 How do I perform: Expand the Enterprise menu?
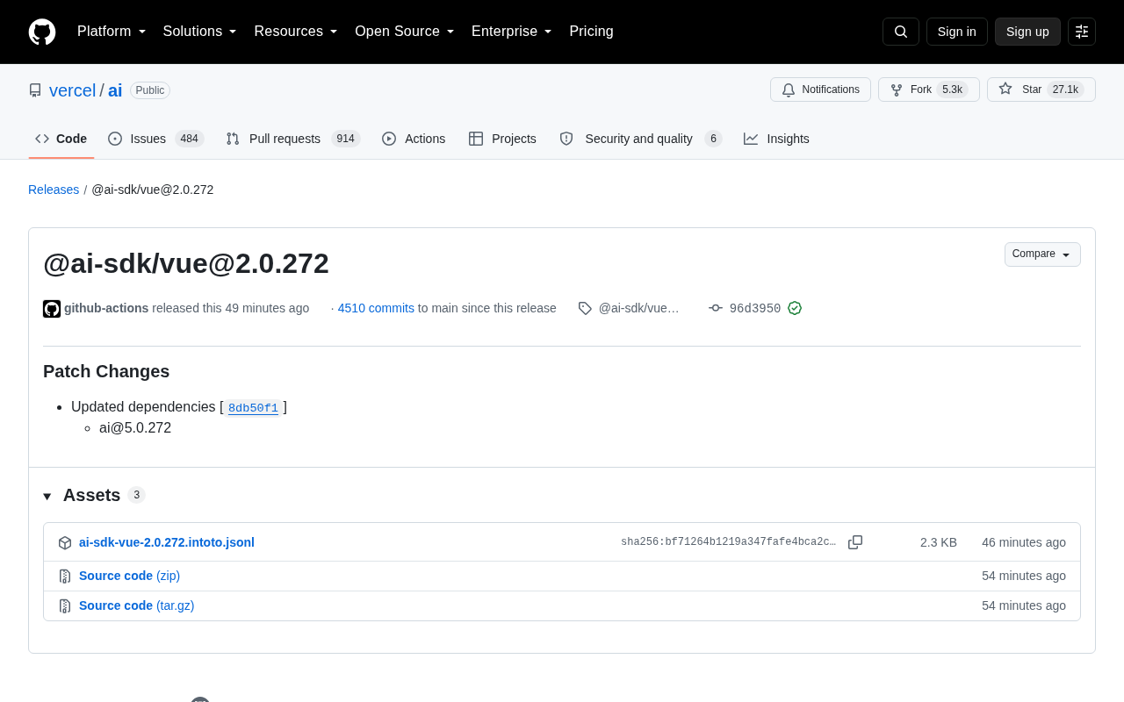[x=512, y=32]
